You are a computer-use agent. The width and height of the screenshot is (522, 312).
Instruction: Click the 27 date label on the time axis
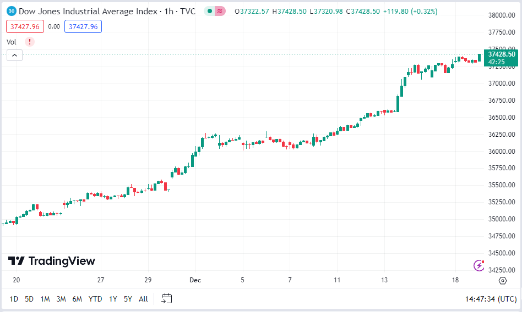click(101, 280)
